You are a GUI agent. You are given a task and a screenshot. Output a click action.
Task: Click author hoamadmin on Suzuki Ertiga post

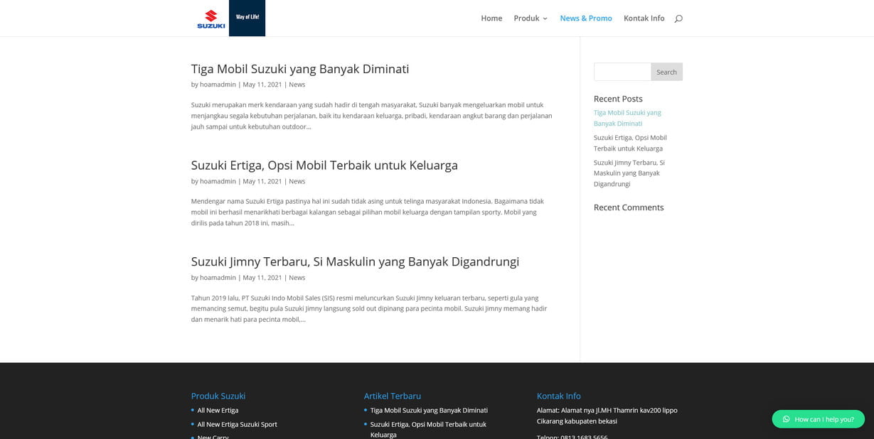218,181
